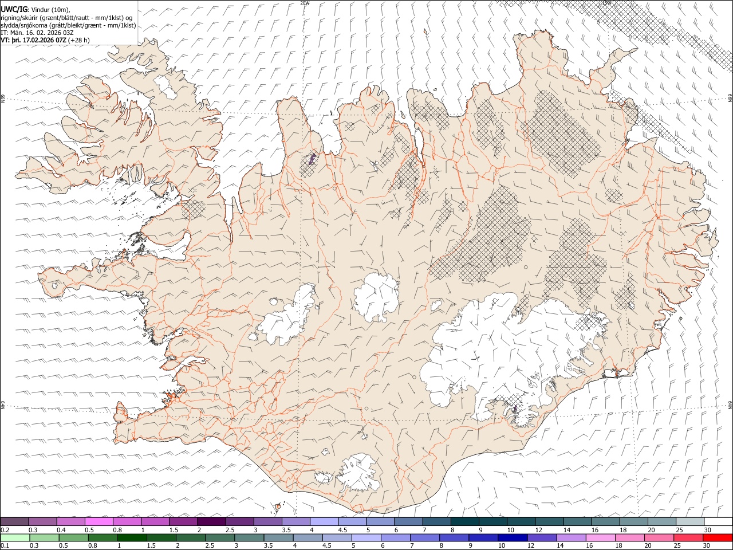Click the 15W longitude label at top

(606, 3)
